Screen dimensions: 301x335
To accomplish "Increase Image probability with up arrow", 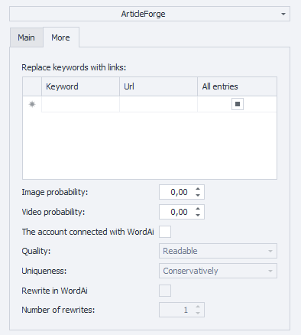I will (x=198, y=189).
